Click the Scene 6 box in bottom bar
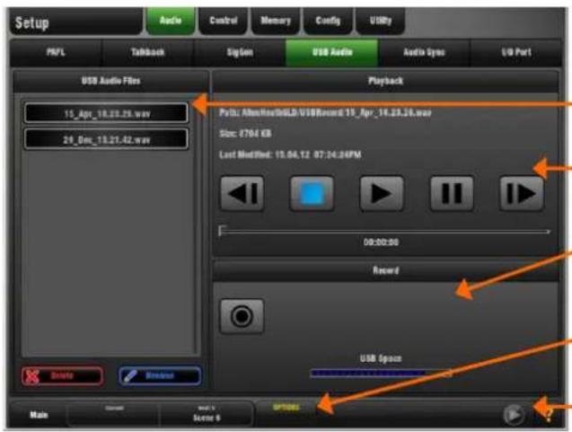 [x=207, y=415]
